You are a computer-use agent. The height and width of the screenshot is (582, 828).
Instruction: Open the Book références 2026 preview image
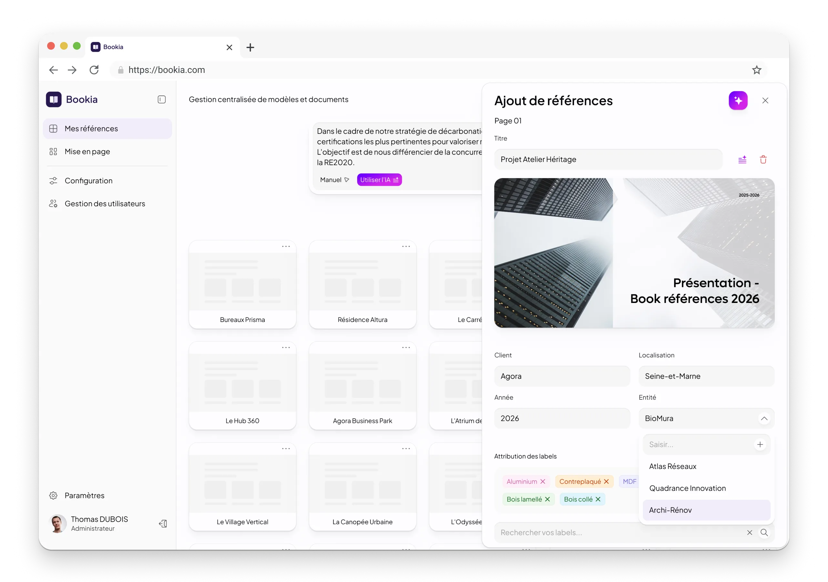634,252
